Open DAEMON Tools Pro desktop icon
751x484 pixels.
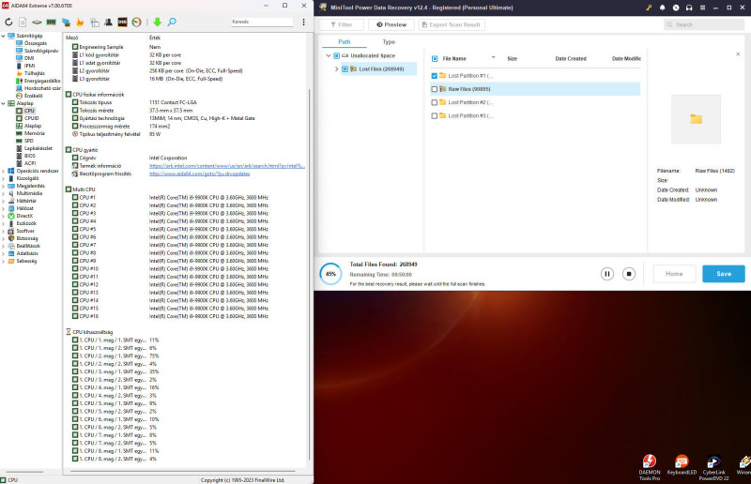649,467
